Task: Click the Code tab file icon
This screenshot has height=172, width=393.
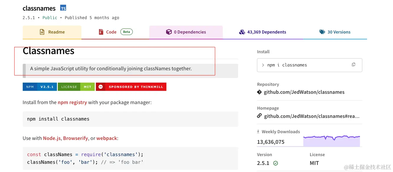Action: [x=101, y=32]
